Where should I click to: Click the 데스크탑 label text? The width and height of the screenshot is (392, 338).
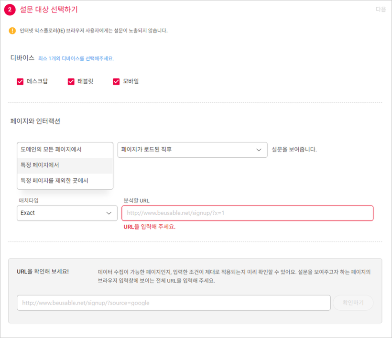[37, 81]
